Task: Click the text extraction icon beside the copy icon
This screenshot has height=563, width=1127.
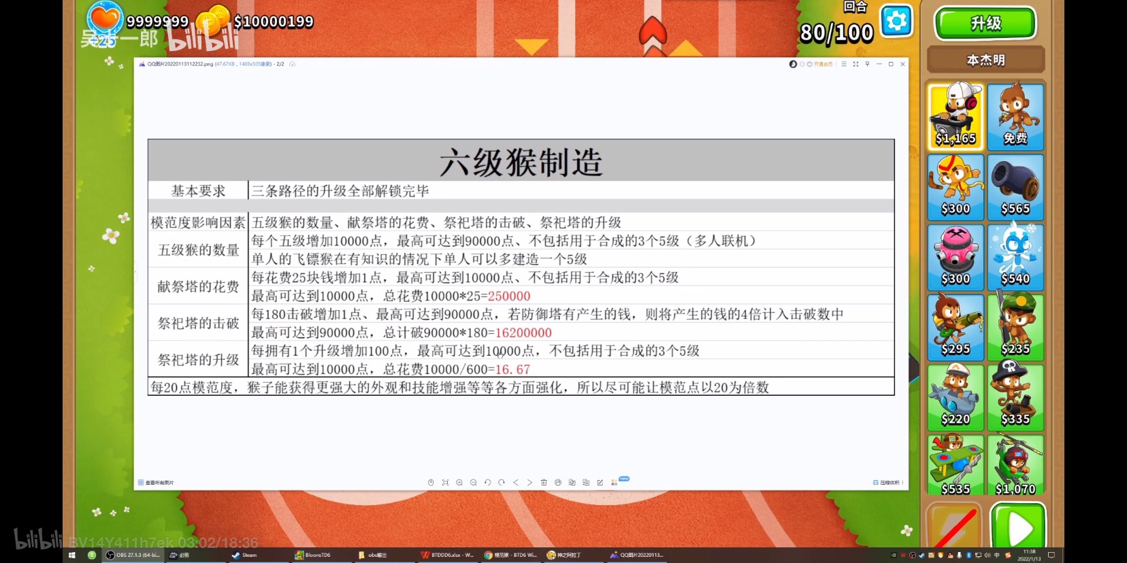Action: click(586, 483)
